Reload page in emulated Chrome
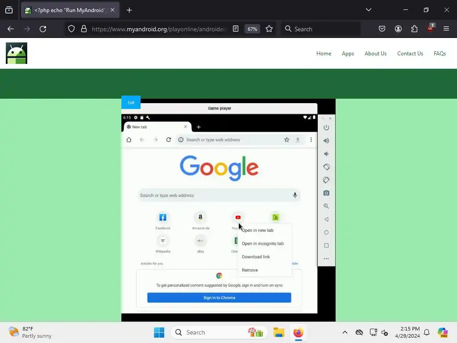Screen dimensions: 457x343 coord(168,140)
